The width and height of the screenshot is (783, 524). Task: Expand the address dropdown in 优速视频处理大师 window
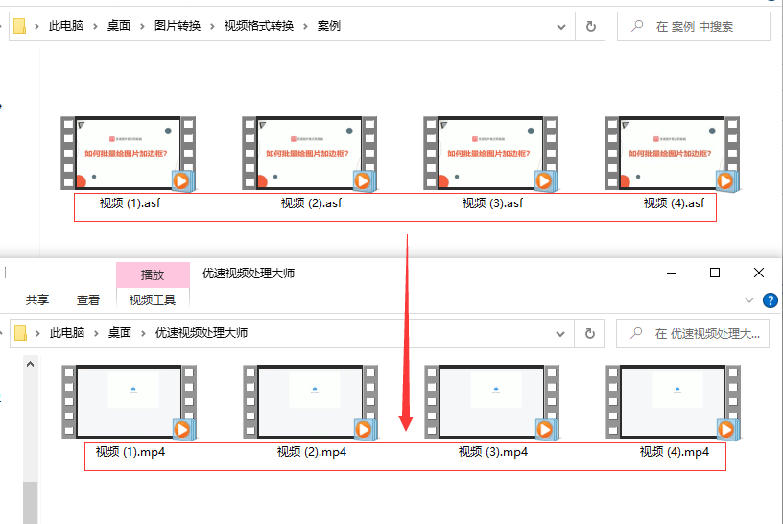pos(561,333)
